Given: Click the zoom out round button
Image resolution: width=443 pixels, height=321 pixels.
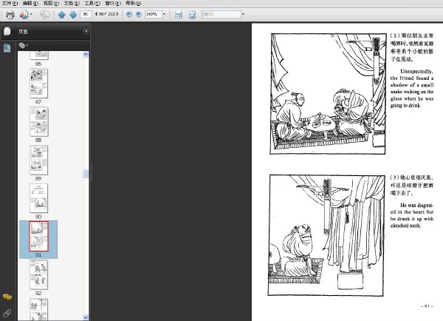Looking at the screenshot, I should (129, 14).
